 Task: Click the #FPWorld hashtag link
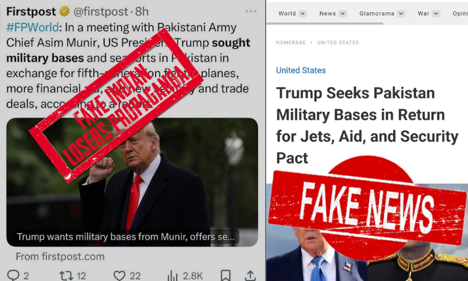pos(33,27)
